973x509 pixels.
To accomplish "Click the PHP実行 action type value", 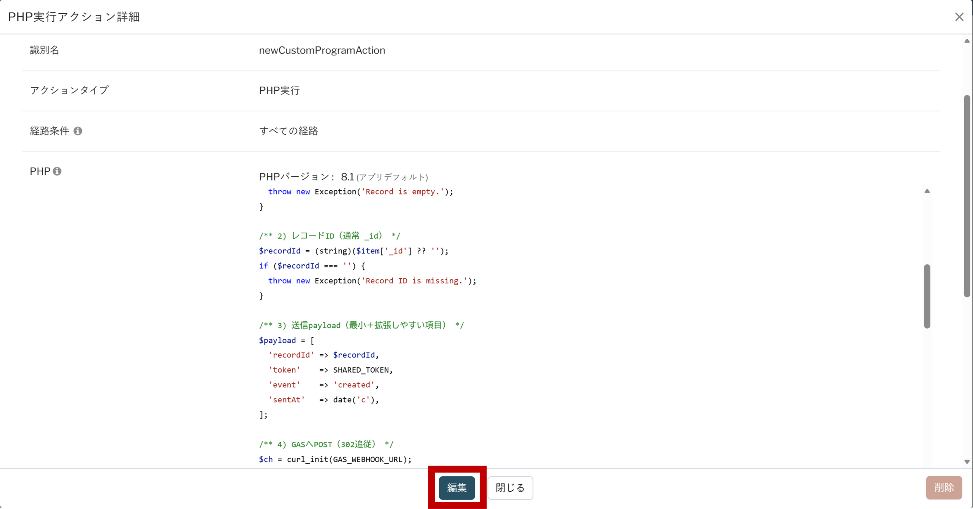I will tap(279, 90).
